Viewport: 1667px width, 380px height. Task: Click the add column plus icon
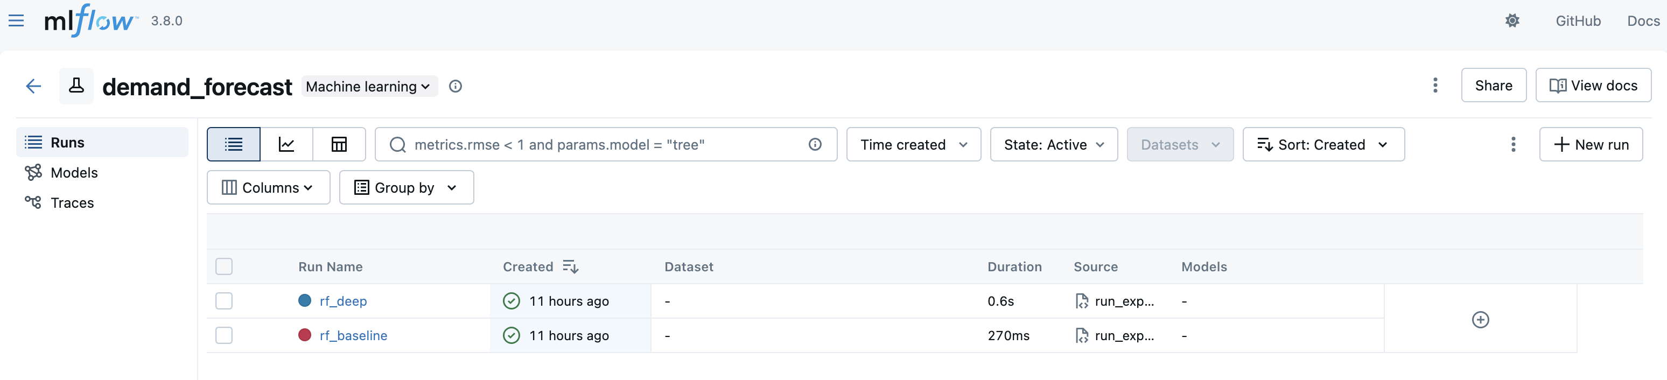[x=1480, y=320]
